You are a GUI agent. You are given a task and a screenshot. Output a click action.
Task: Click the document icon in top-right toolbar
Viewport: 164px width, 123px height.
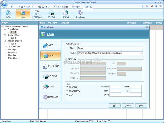point(147,6)
